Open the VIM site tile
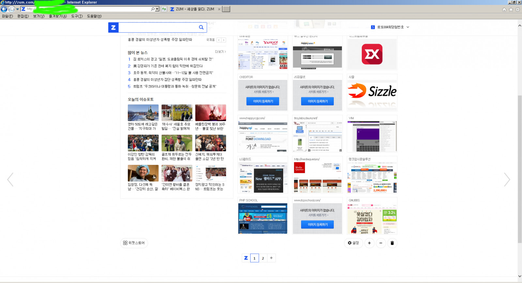 pyautogui.click(x=372, y=136)
